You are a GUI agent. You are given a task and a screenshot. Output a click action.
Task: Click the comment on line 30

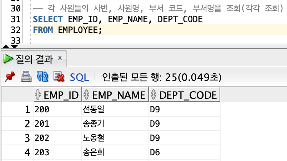click(x=158, y=8)
